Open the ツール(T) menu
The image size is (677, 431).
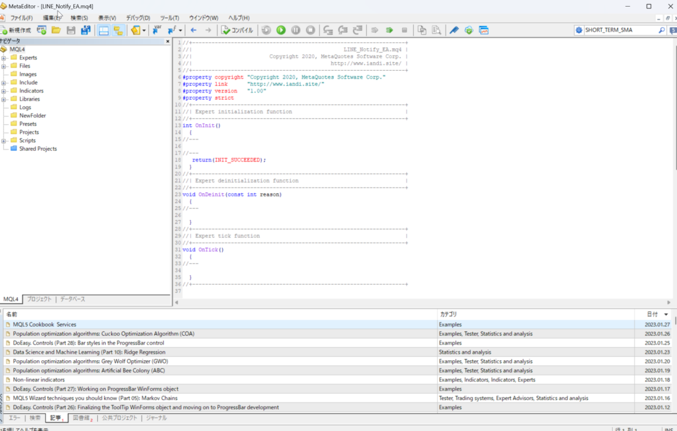tap(170, 18)
